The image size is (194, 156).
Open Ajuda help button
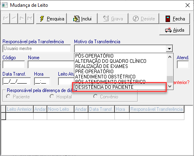[x=174, y=30]
